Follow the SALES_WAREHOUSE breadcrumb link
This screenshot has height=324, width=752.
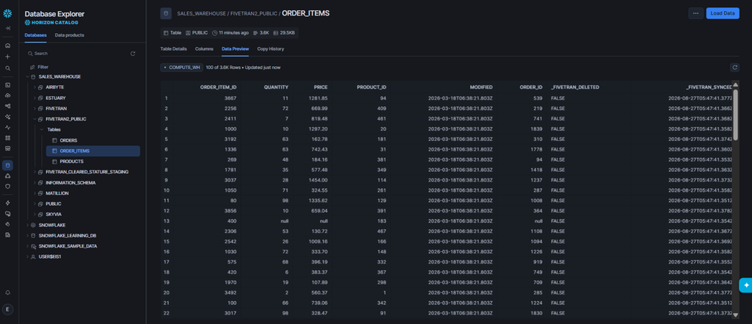point(200,13)
